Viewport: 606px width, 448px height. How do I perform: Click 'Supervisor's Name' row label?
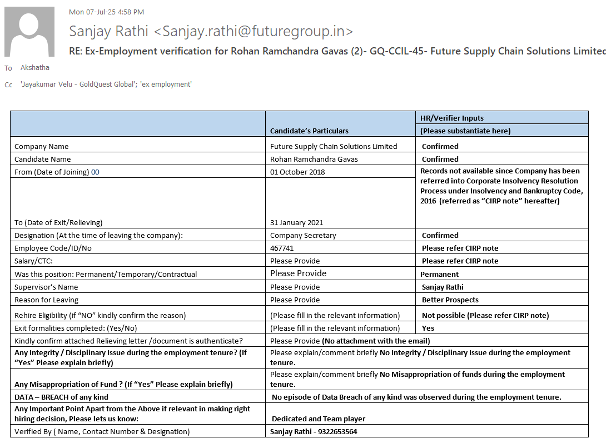(x=46, y=287)
